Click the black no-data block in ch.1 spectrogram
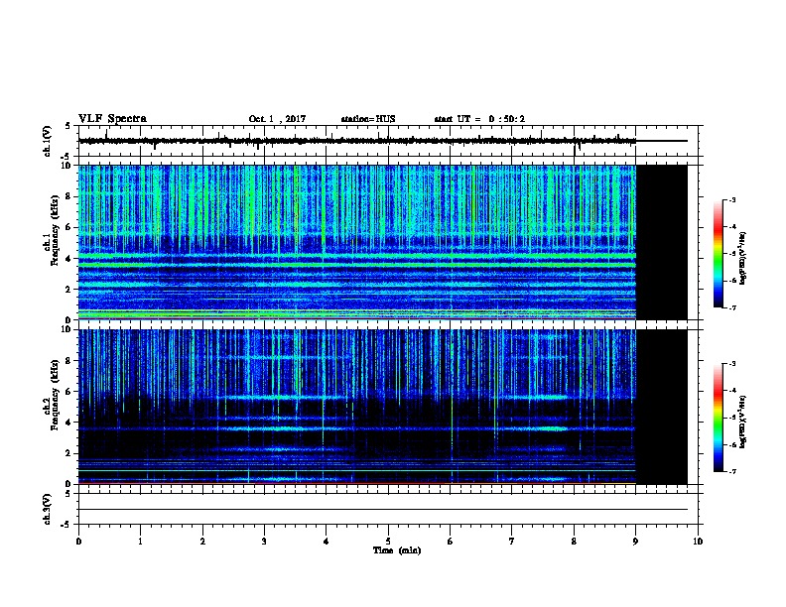The image size is (786, 607). pyautogui.click(x=662, y=242)
